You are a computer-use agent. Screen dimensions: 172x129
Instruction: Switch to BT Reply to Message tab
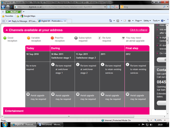tap(22, 21)
